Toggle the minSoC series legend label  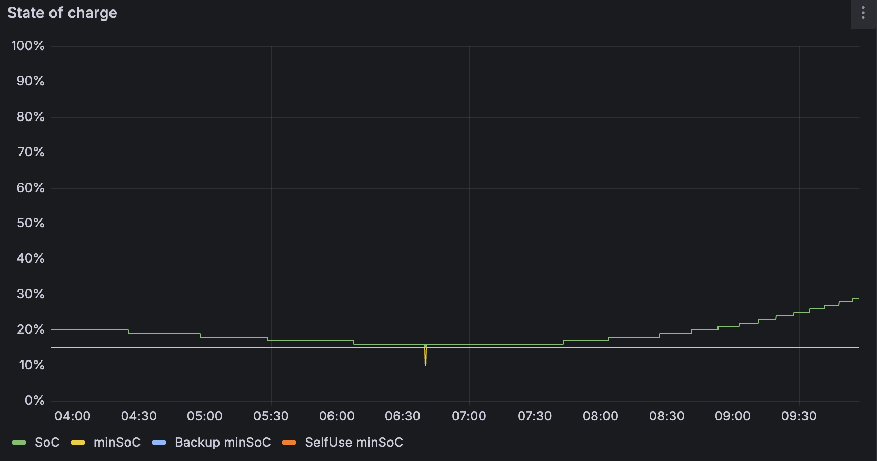117,443
